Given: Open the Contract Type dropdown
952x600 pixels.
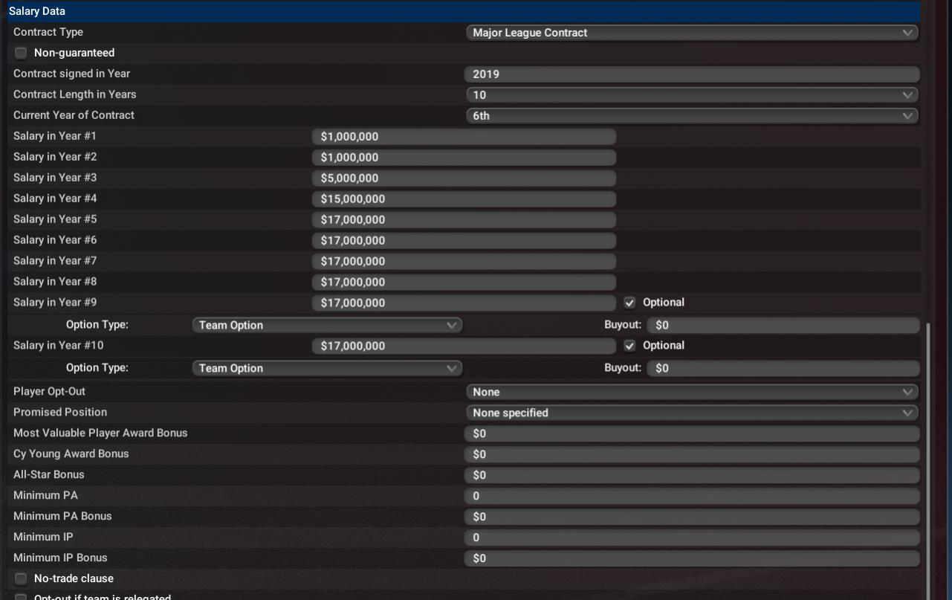Looking at the screenshot, I should tap(691, 33).
